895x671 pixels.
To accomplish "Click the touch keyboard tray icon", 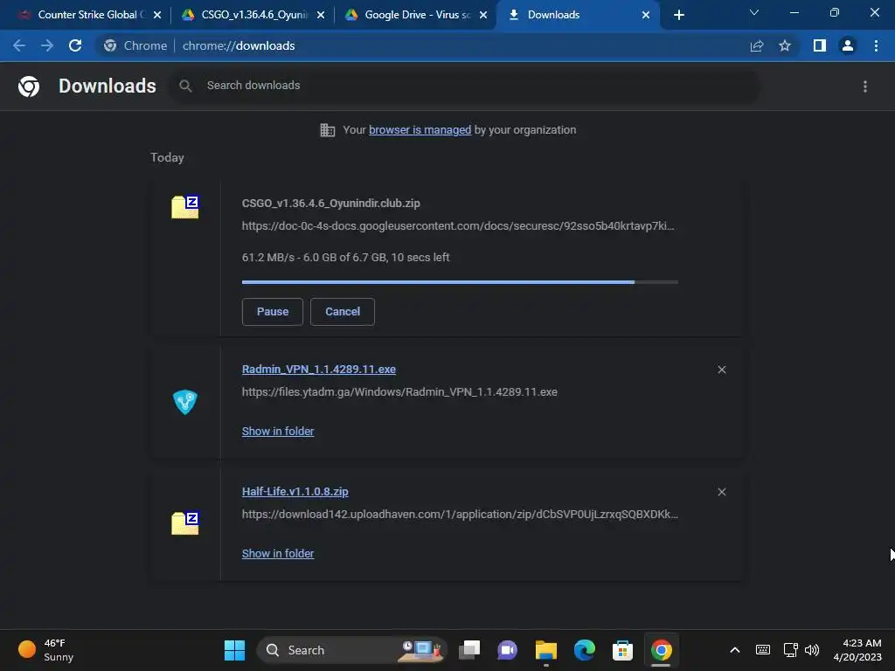I will click(x=763, y=650).
